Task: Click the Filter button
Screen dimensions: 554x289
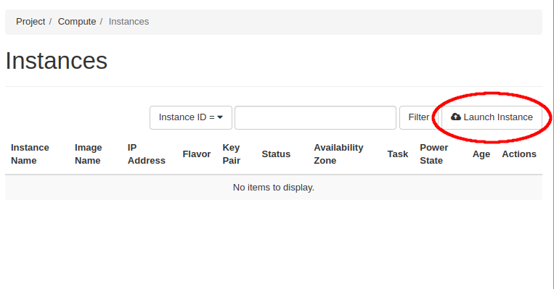Action: pos(419,117)
